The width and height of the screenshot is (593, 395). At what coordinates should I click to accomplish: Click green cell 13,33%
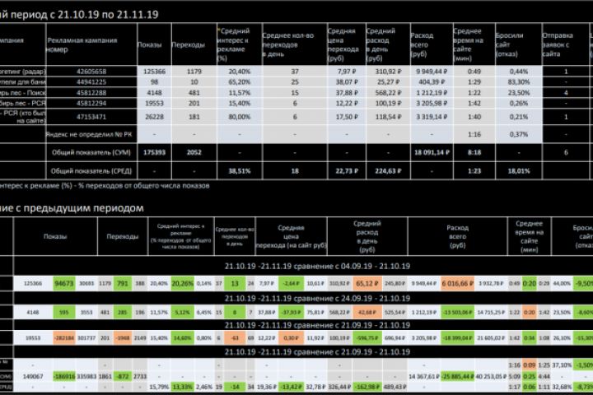pos(182,387)
